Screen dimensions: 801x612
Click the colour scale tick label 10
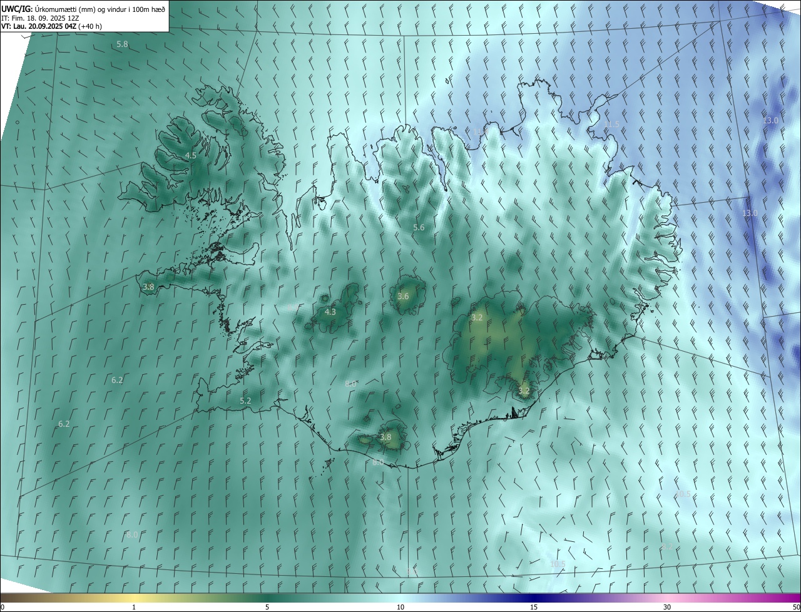coord(400,607)
